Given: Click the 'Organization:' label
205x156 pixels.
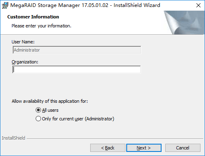Looking at the screenshot, I should tap(25, 62).
